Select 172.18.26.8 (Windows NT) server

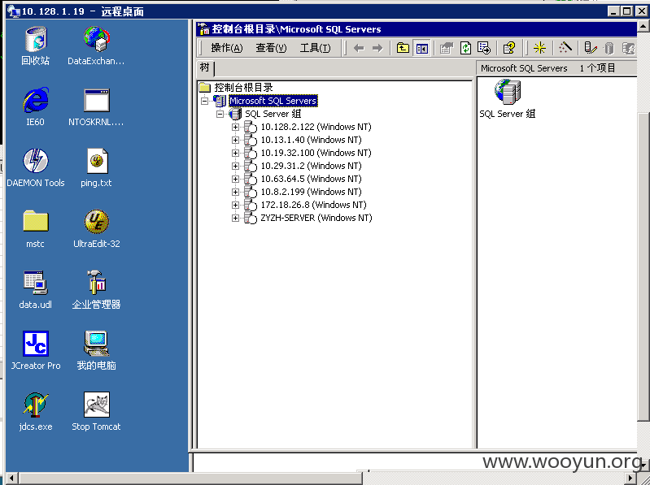pos(313,205)
